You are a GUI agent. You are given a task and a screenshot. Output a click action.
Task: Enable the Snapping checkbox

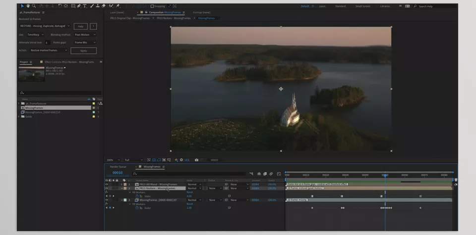[152, 6]
